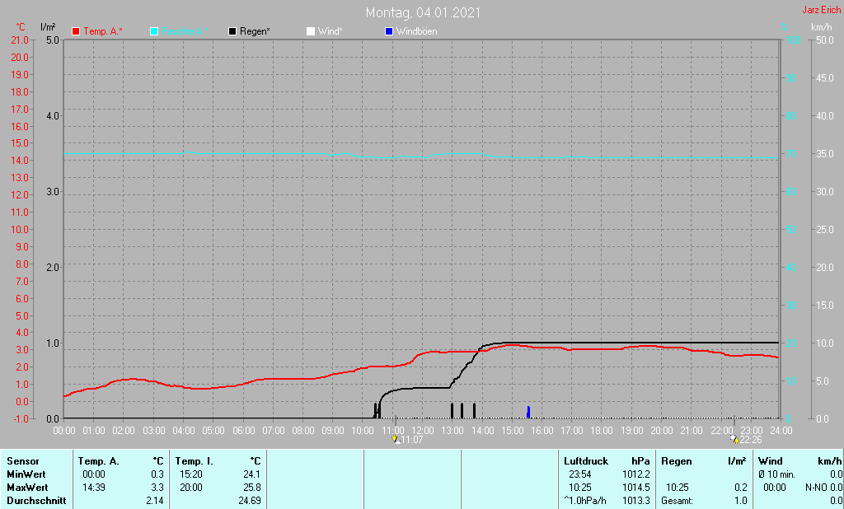The image size is (844, 509).
Task: Click the blue wind gust bar near 15:30
Action: point(528,412)
